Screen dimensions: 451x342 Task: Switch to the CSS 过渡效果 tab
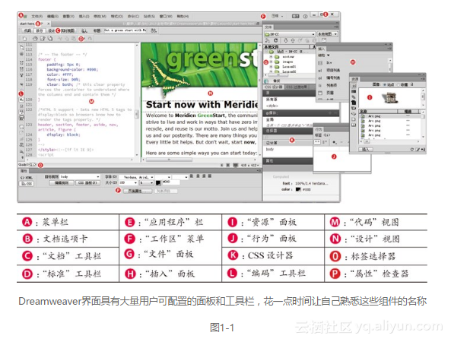297,87
